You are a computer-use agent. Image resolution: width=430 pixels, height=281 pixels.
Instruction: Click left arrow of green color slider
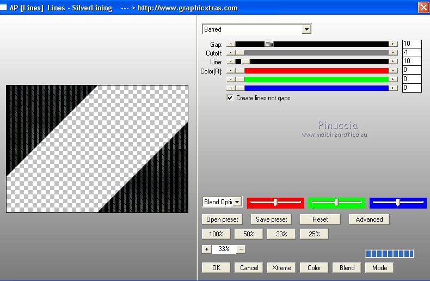coord(231,80)
